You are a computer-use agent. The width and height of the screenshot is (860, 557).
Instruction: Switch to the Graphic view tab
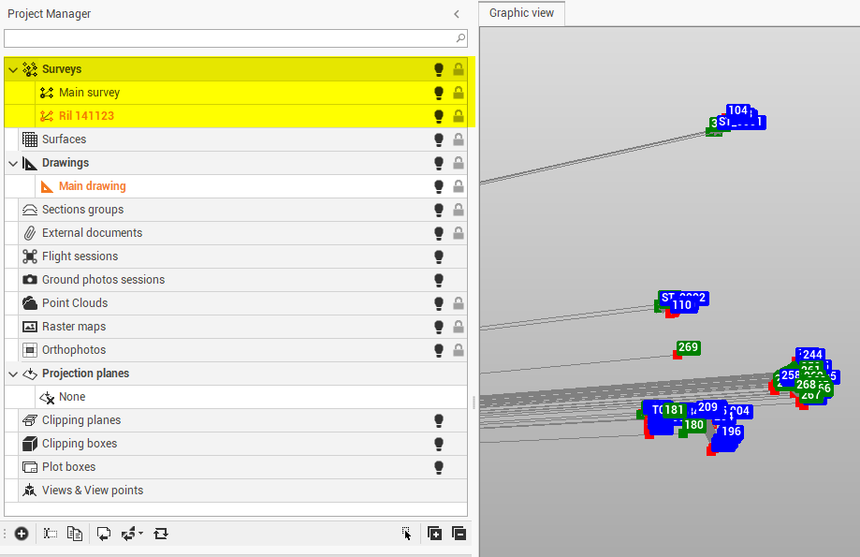[521, 13]
